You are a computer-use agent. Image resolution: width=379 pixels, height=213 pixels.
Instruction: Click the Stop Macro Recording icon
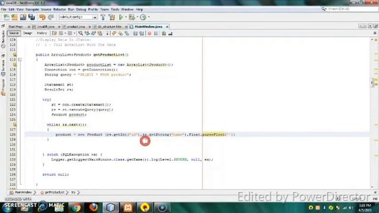pyautogui.click(x=156, y=33)
